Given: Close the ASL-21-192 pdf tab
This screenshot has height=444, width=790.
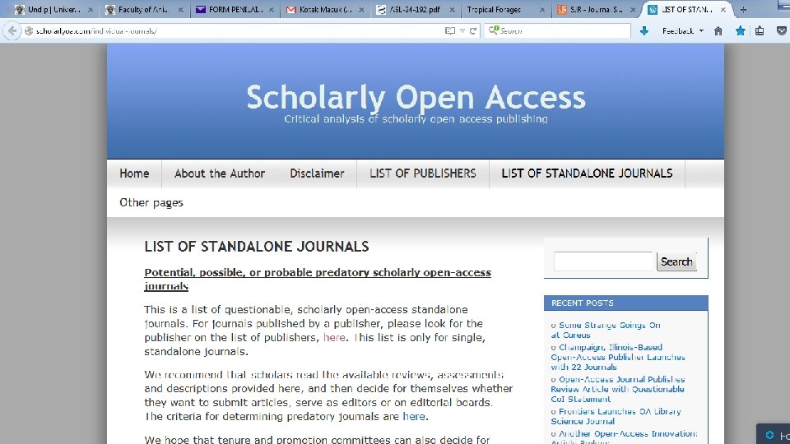Looking at the screenshot, I should point(452,10).
